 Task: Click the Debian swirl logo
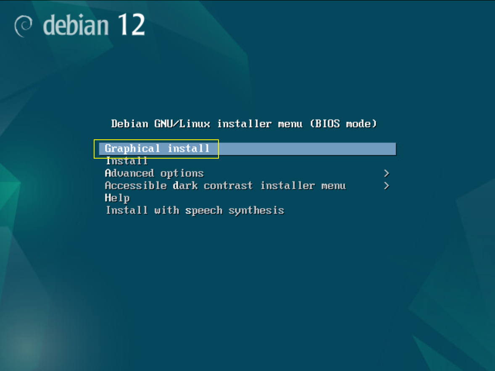(x=24, y=26)
